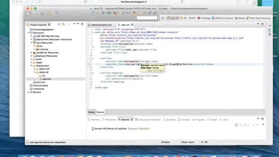
Task: Expand Deployment Descriptor: helloworld node
Action: [x=31, y=39]
